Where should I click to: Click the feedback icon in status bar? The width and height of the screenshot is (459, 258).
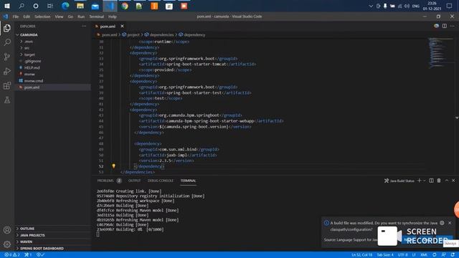444,255
